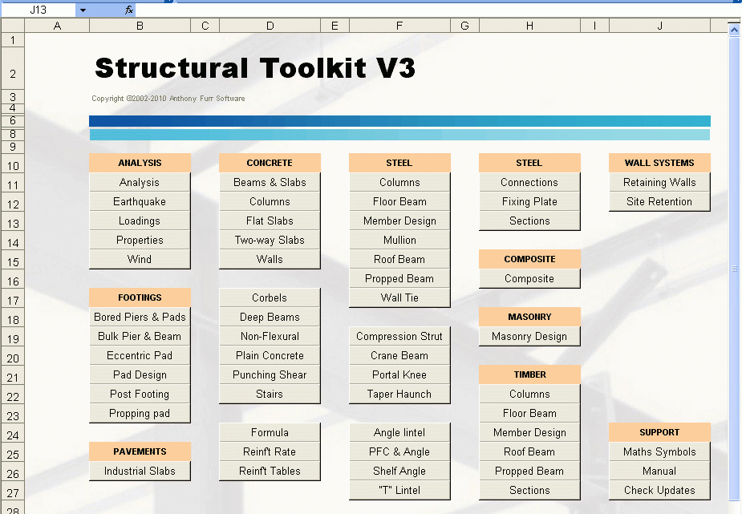The height and width of the screenshot is (514, 742).
Task: Launch the Crane Beam module
Action: point(399,355)
